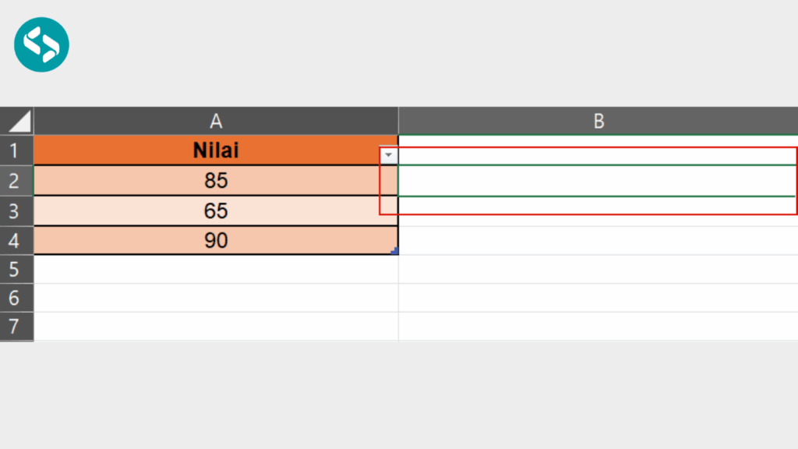Click row header number 5

click(x=17, y=270)
